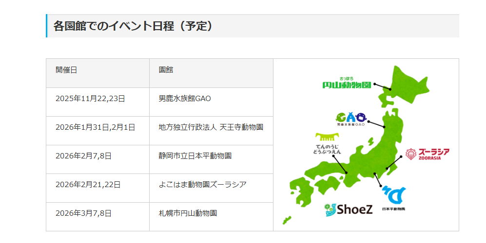
Task: Click 地方独立行政法人 天王寺動物園 in the table
Action: tap(211, 127)
